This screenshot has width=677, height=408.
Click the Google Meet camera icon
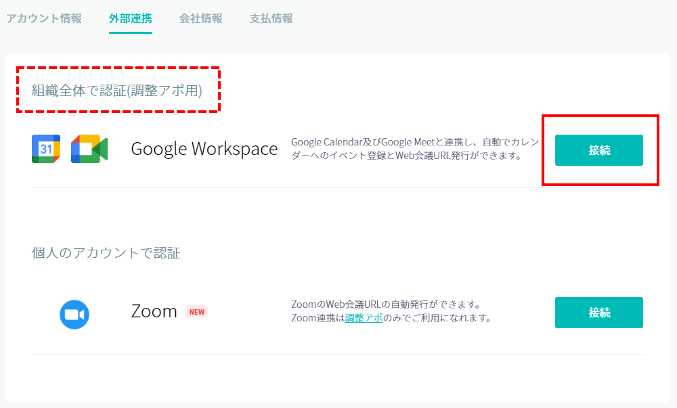[x=89, y=149]
